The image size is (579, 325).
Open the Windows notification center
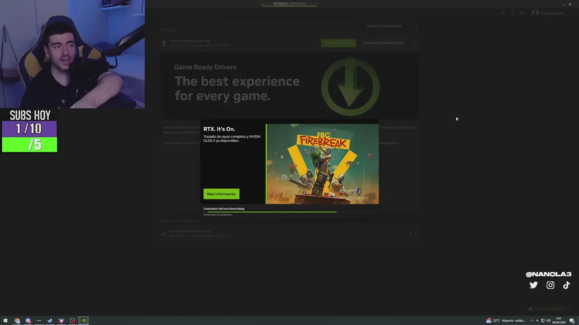pos(572,321)
